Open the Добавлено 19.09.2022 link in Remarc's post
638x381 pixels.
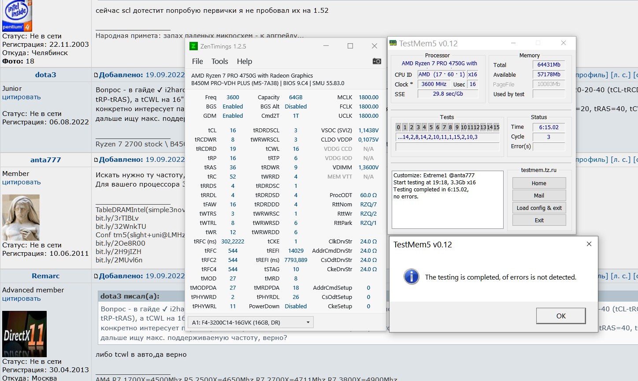tap(142, 276)
